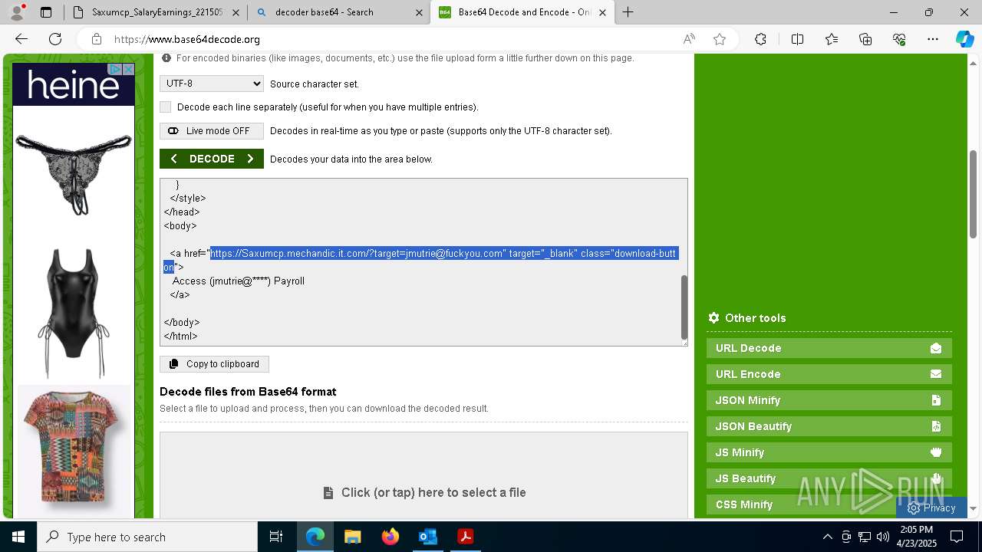This screenshot has height=552, width=982.
Task: Launch Firefox from taskbar
Action: coord(390,537)
